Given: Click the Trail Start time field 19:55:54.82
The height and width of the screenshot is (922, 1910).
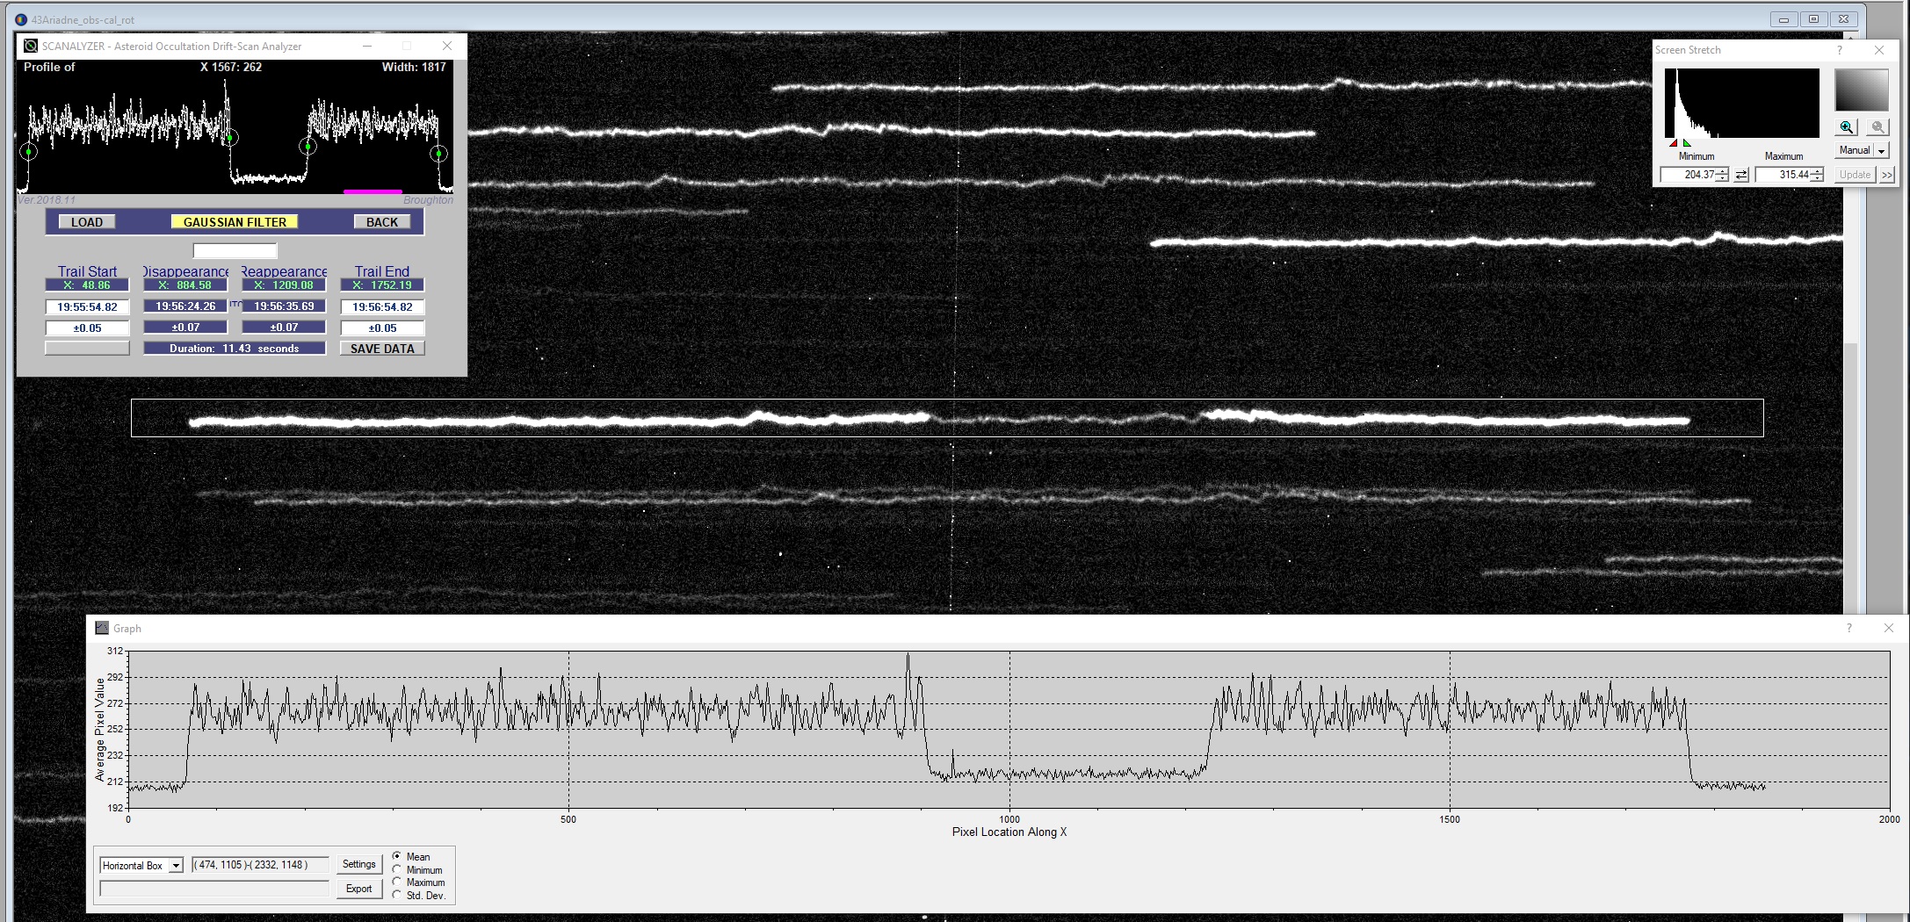Looking at the screenshot, I should [x=87, y=307].
